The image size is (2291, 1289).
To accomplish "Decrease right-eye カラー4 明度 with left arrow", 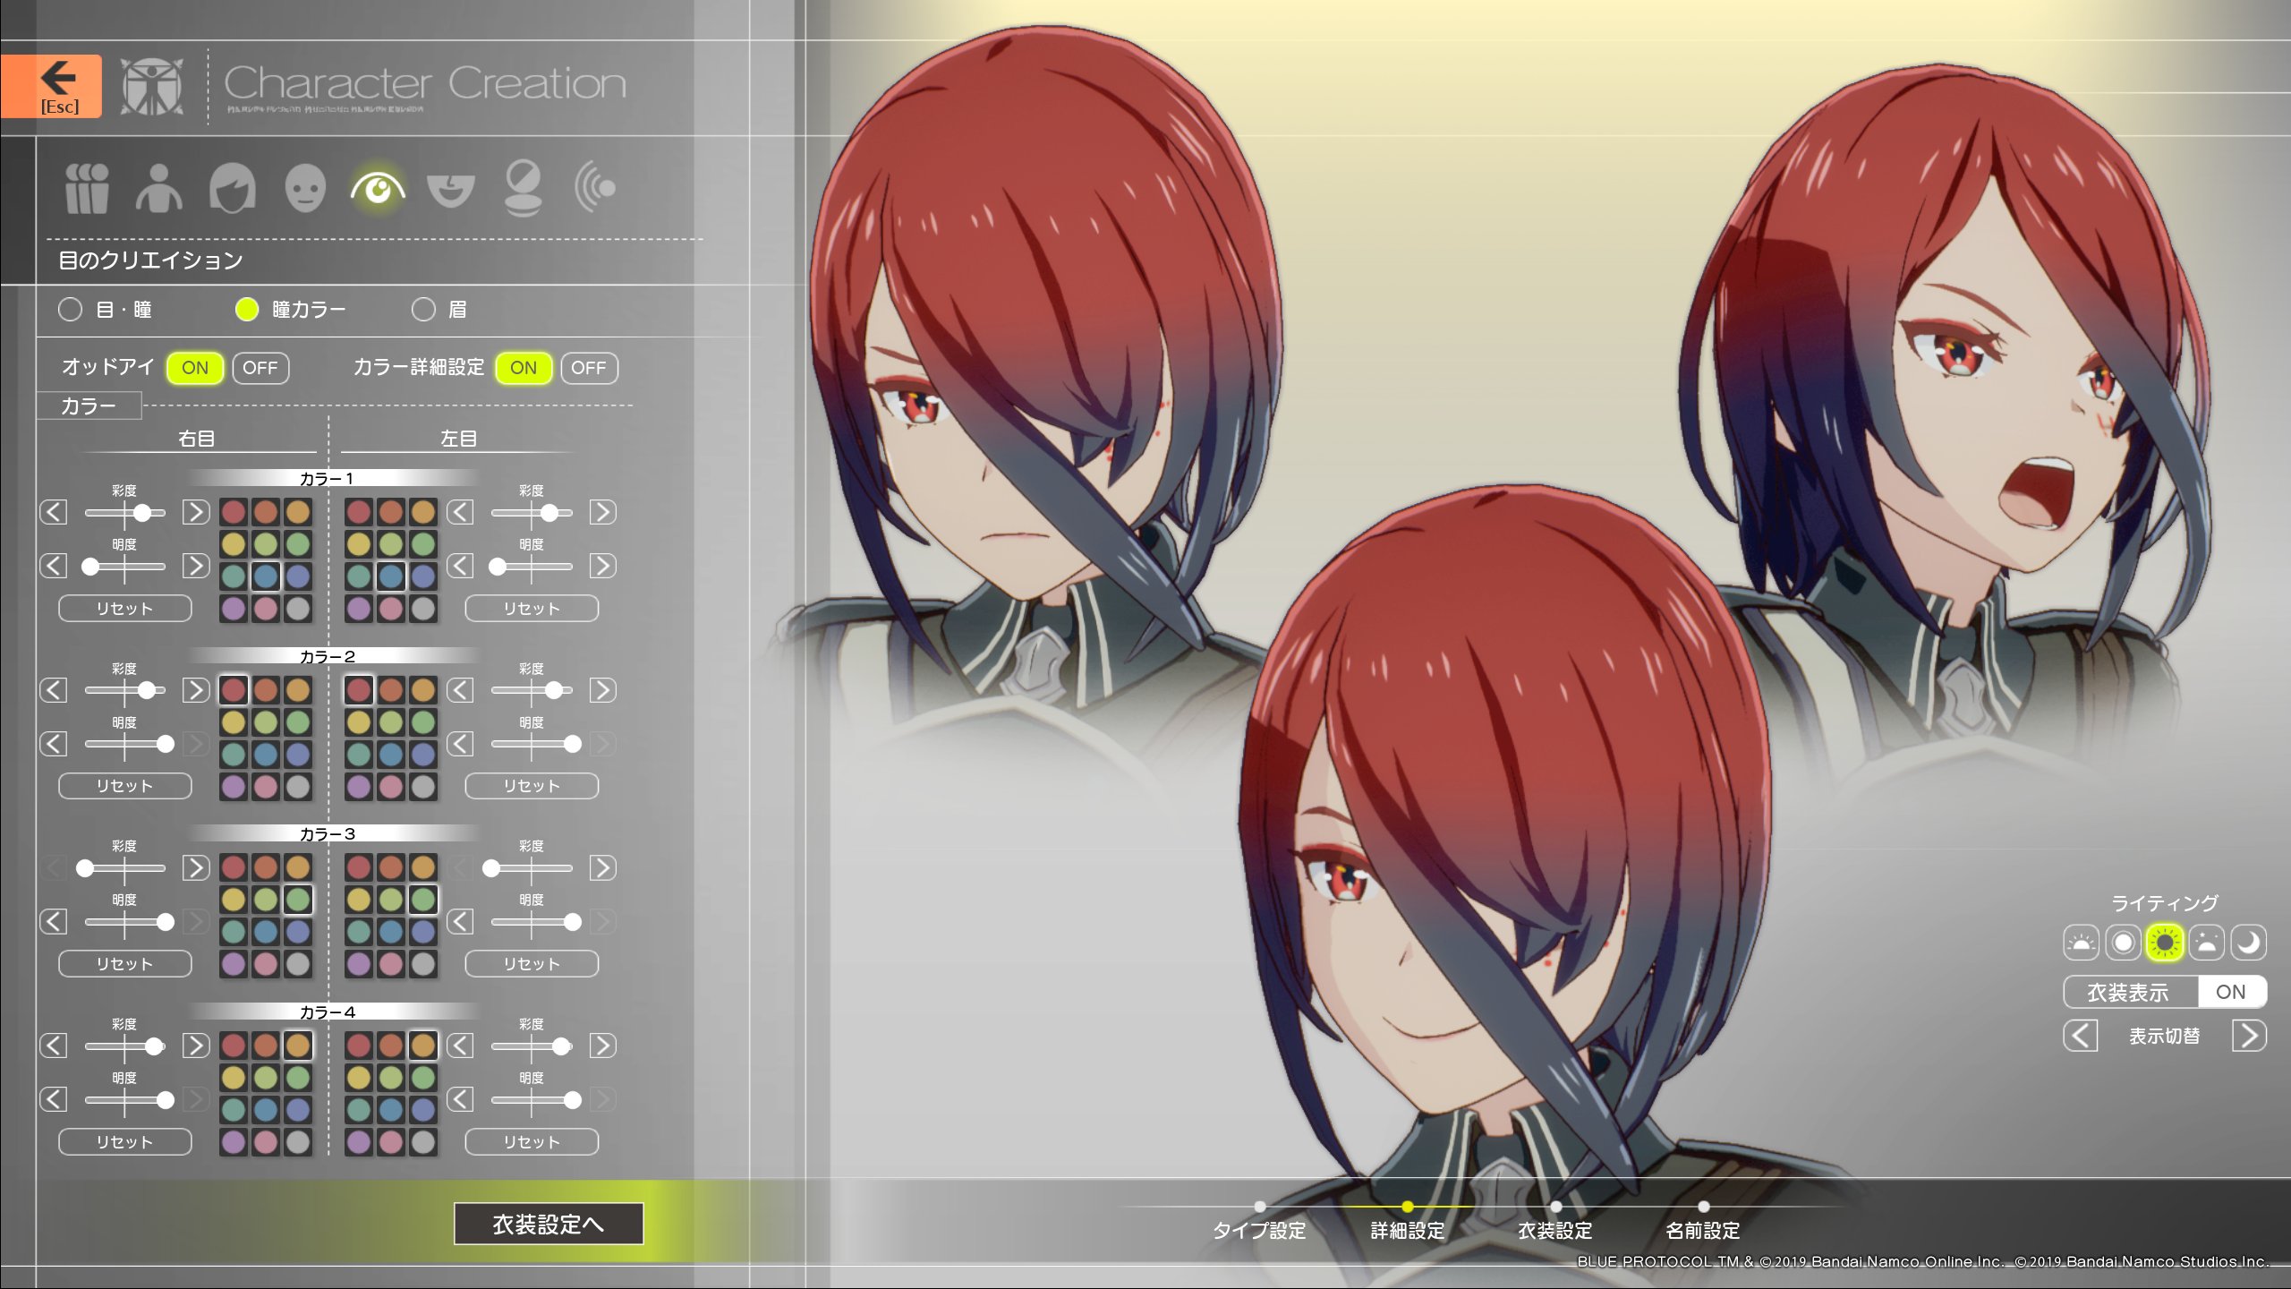I will pos(54,1099).
